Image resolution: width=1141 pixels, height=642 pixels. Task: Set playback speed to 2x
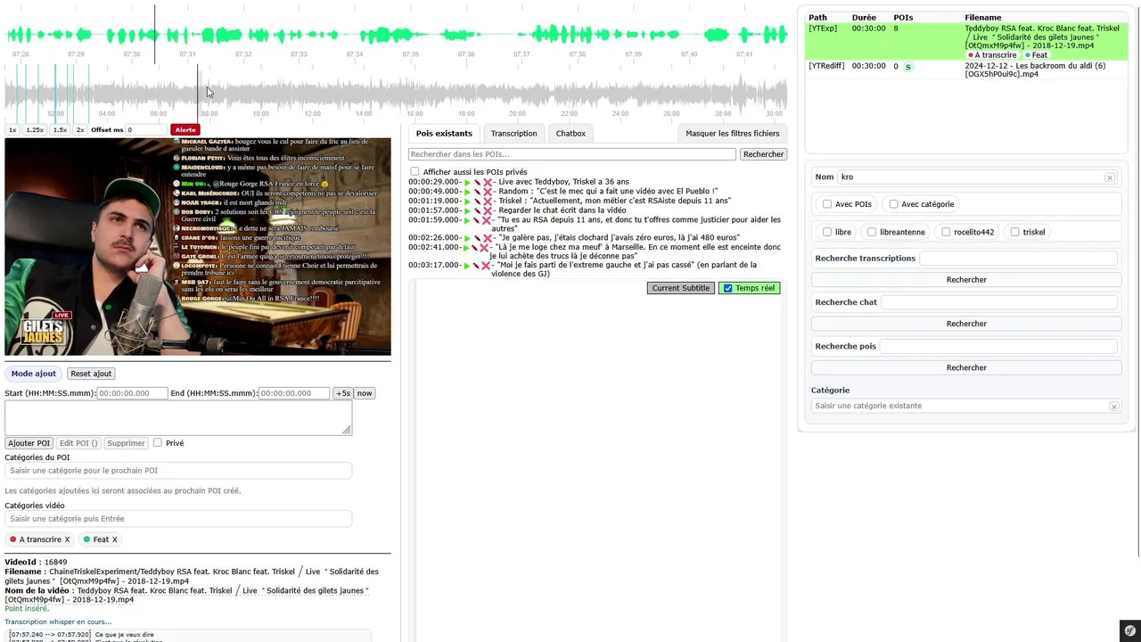[x=80, y=130]
